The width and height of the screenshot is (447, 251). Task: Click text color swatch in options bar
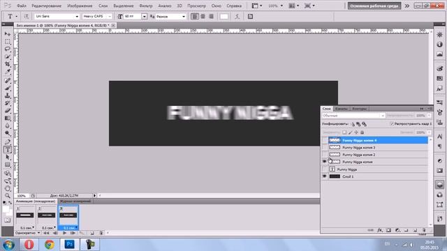[223, 17]
